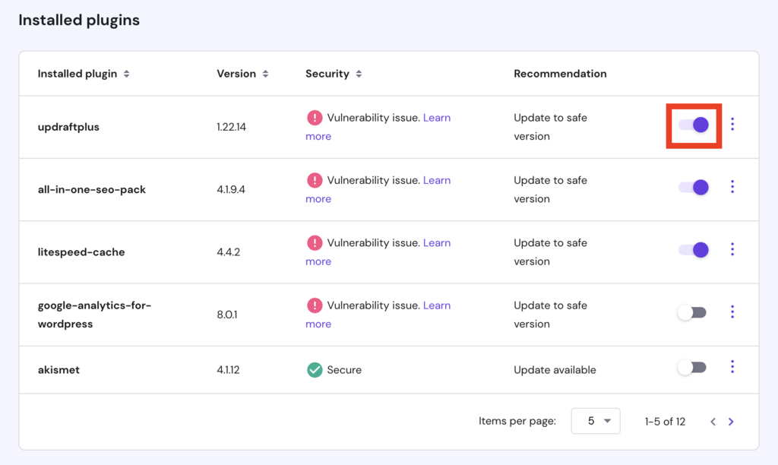Viewport: 778px width, 465px height.
Task: Go to the next page of plugins
Action: coord(731,421)
